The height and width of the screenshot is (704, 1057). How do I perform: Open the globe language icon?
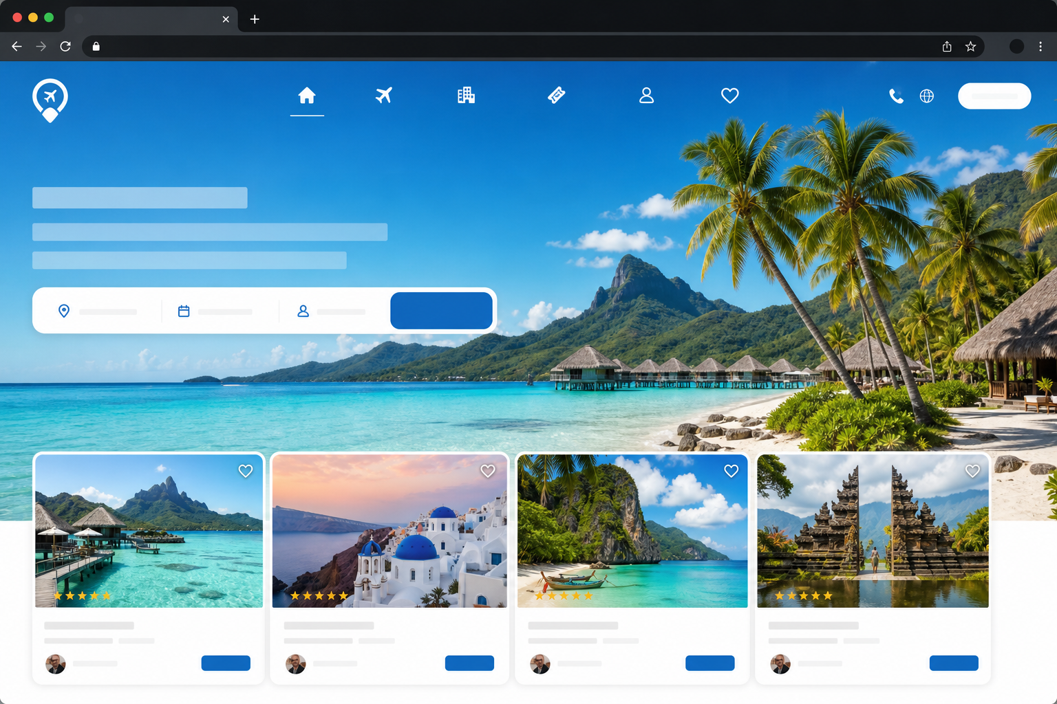(927, 96)
